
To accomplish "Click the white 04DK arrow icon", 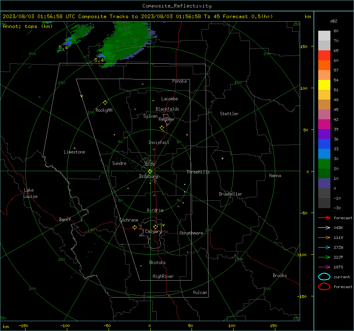I will (324, 228).
